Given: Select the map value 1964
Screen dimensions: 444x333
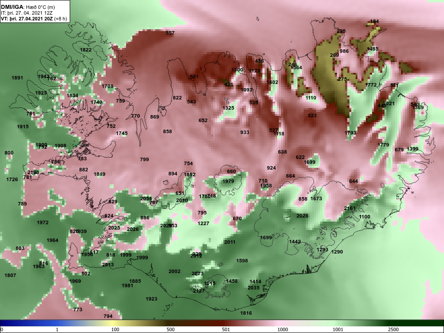Looking at the screenshot, I should click(52, 240).
